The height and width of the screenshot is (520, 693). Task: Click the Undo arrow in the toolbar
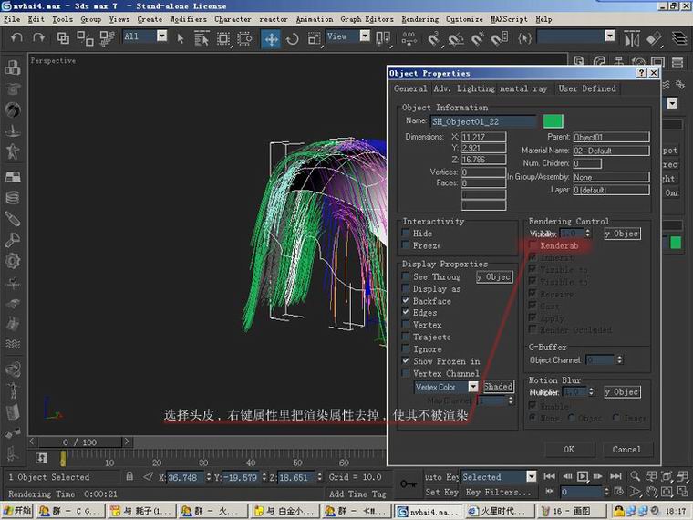[16, 38]
